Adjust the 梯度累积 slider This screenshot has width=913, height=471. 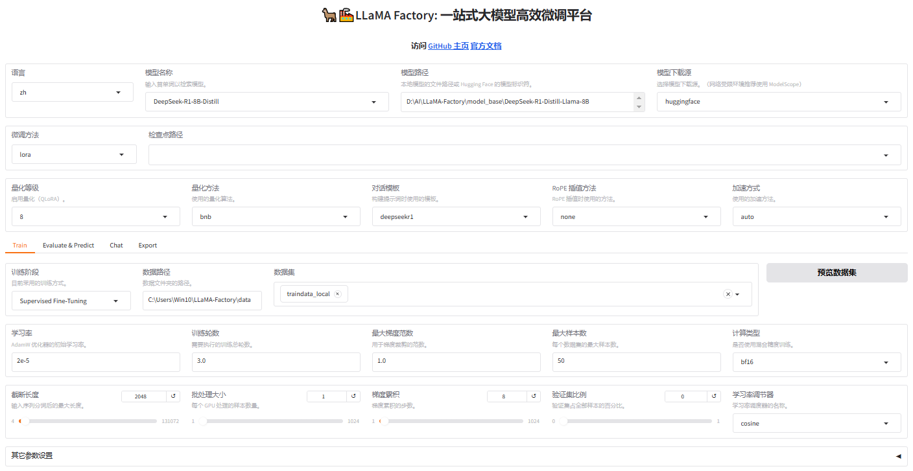coord(451,421)
